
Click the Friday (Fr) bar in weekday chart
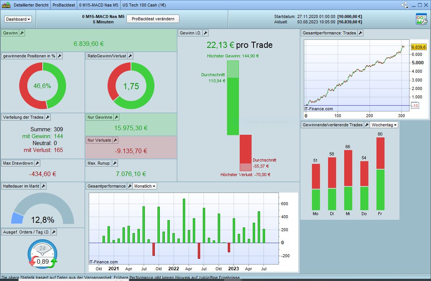click(380, 174)
